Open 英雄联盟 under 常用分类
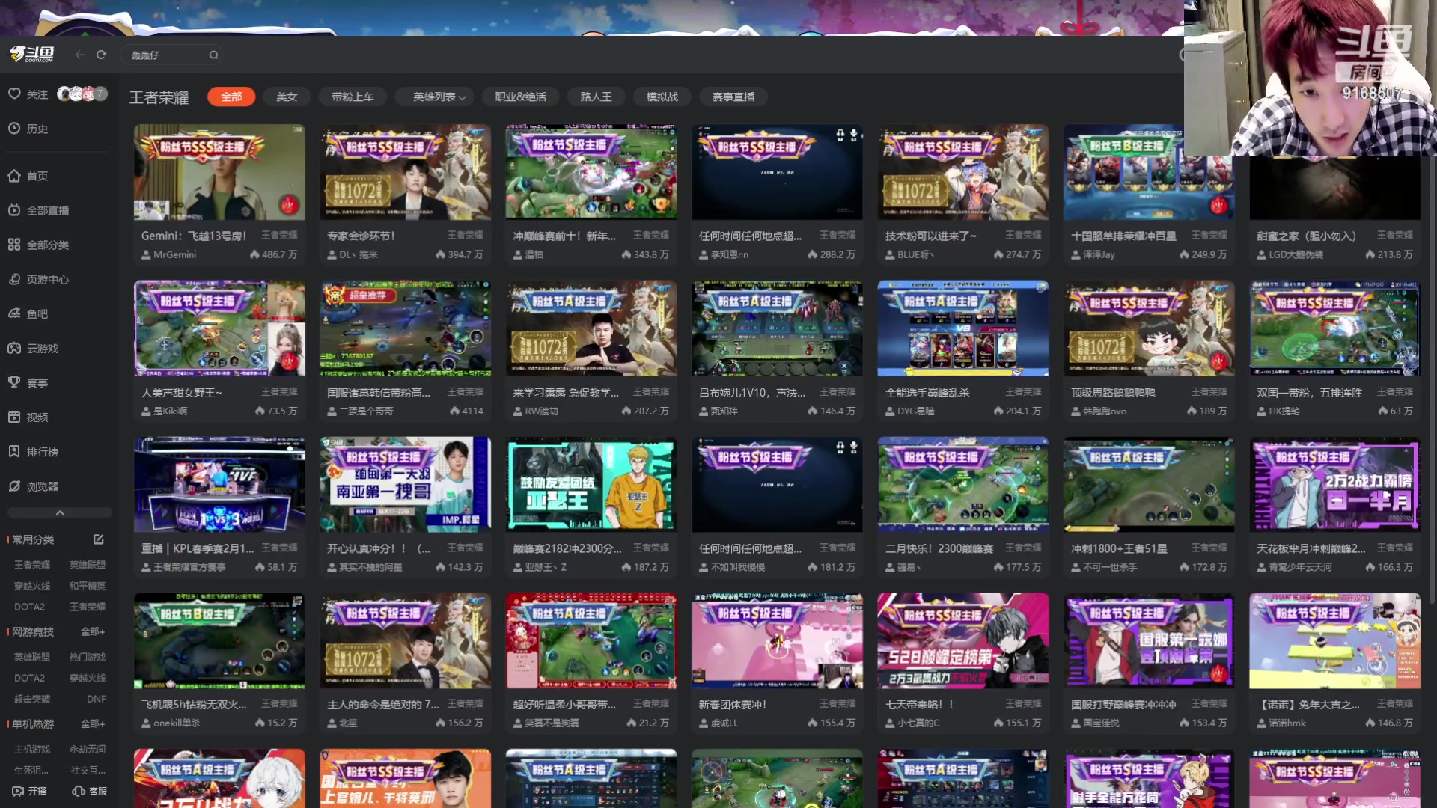Viewport: 1437px width, 808px height. coord(88,565)
